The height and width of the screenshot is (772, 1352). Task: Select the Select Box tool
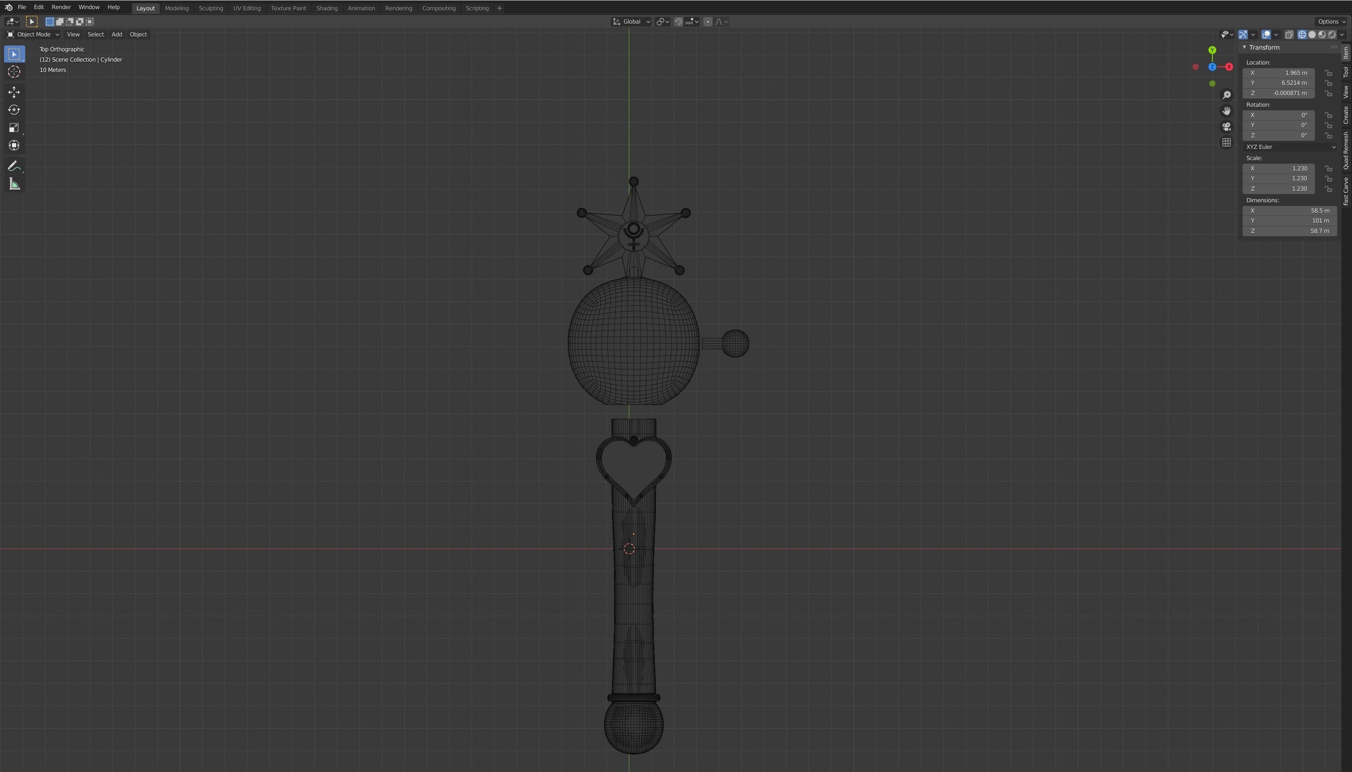point(14,54)
